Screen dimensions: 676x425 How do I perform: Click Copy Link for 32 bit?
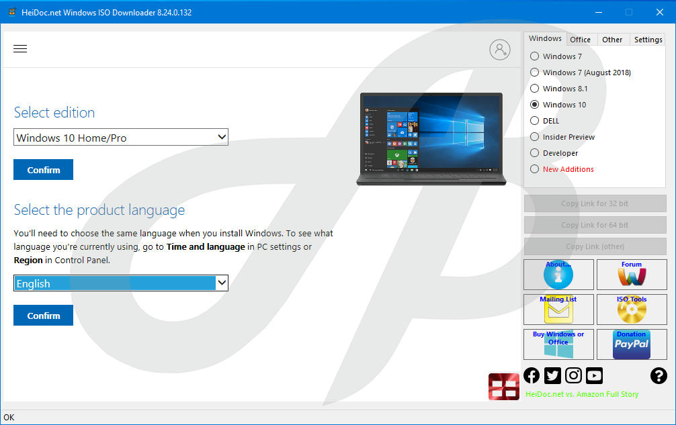tap(595, 203)
